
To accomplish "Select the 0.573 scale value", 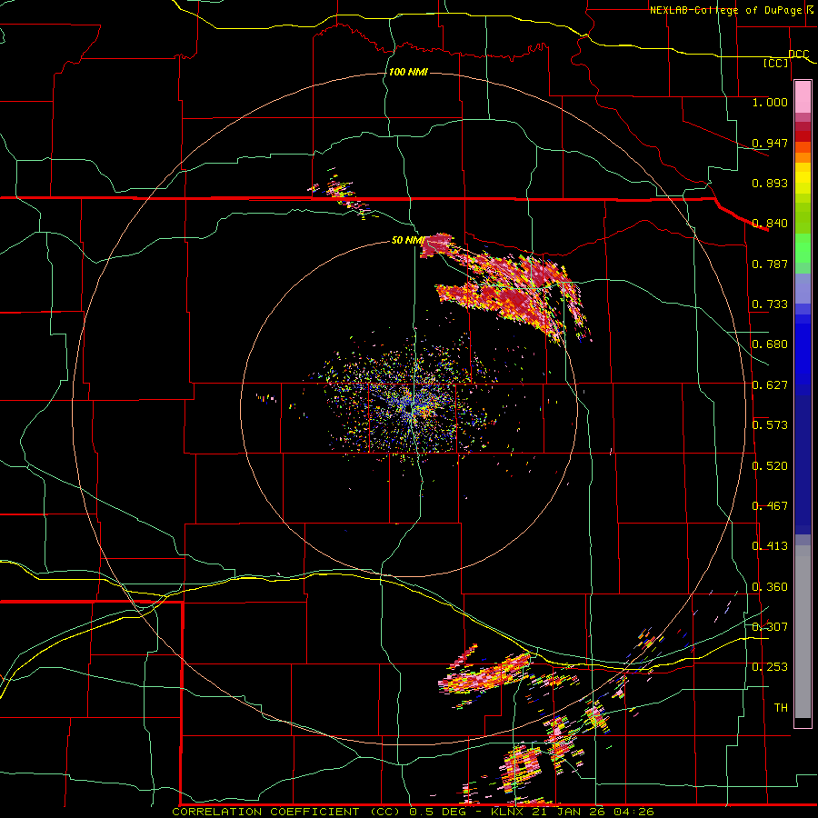I will click(770, 425).
